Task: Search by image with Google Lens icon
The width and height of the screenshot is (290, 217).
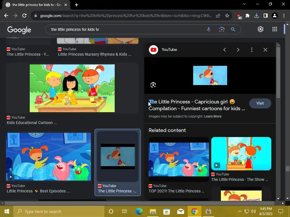Action: click(221, 29)
